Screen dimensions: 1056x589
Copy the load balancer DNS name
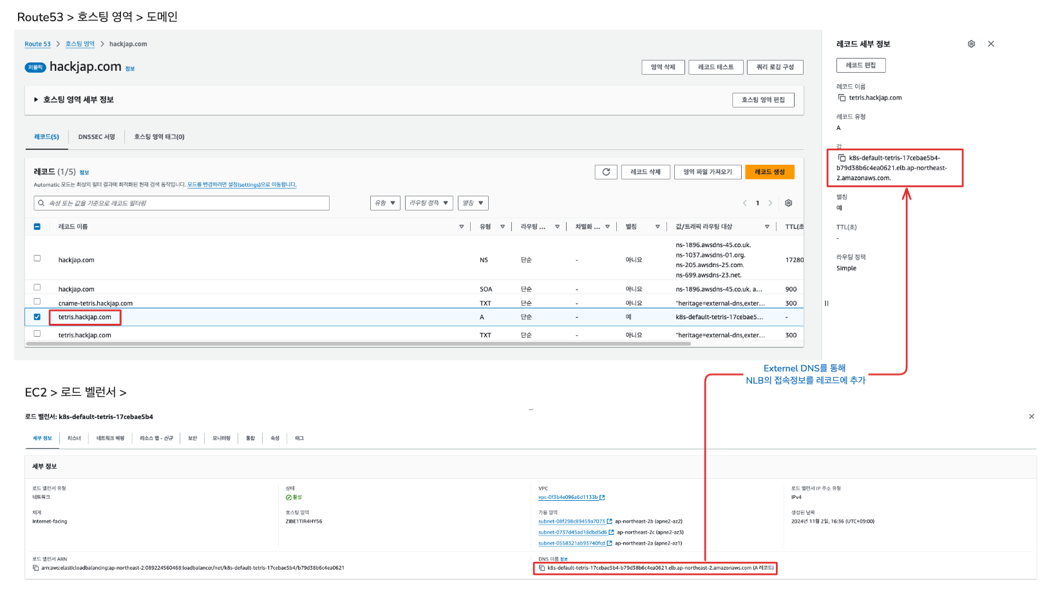click(x=542, y=568)
